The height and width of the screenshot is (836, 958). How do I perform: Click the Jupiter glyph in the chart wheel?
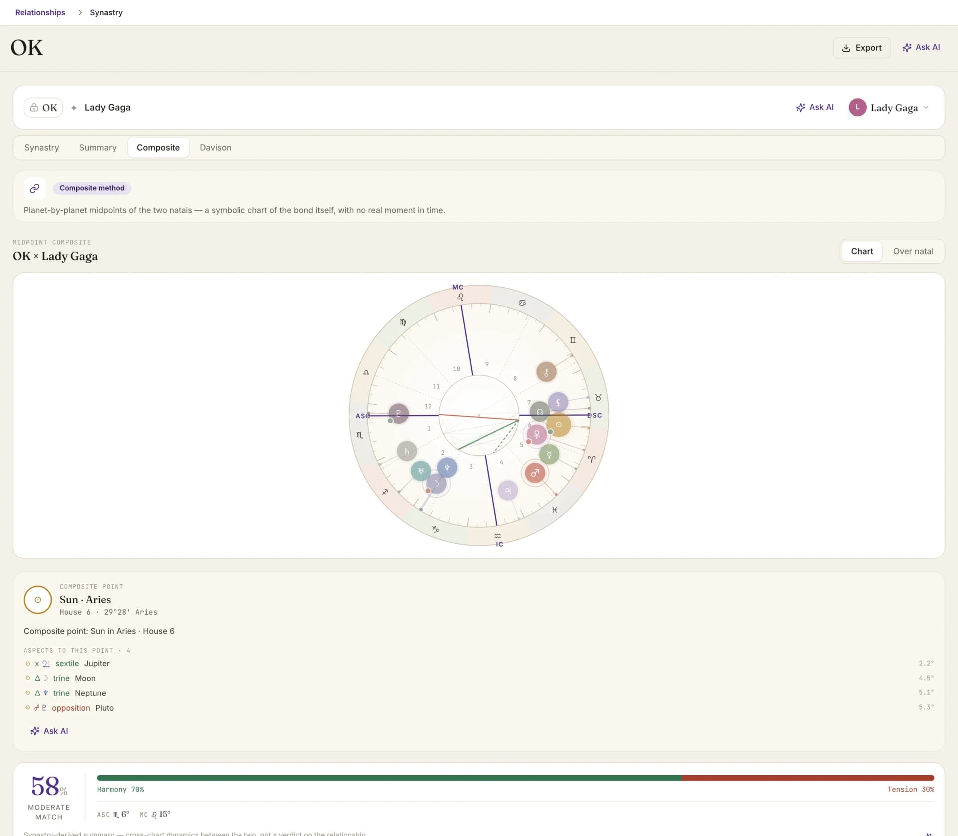point(508,490)
